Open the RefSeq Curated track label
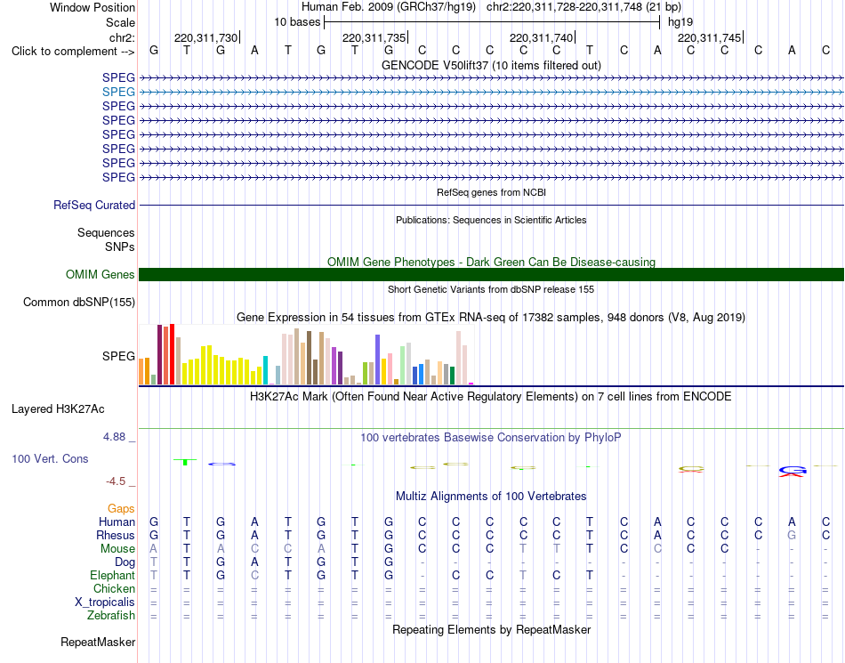This screenshot has width=845, height=663. pos(94,205)
